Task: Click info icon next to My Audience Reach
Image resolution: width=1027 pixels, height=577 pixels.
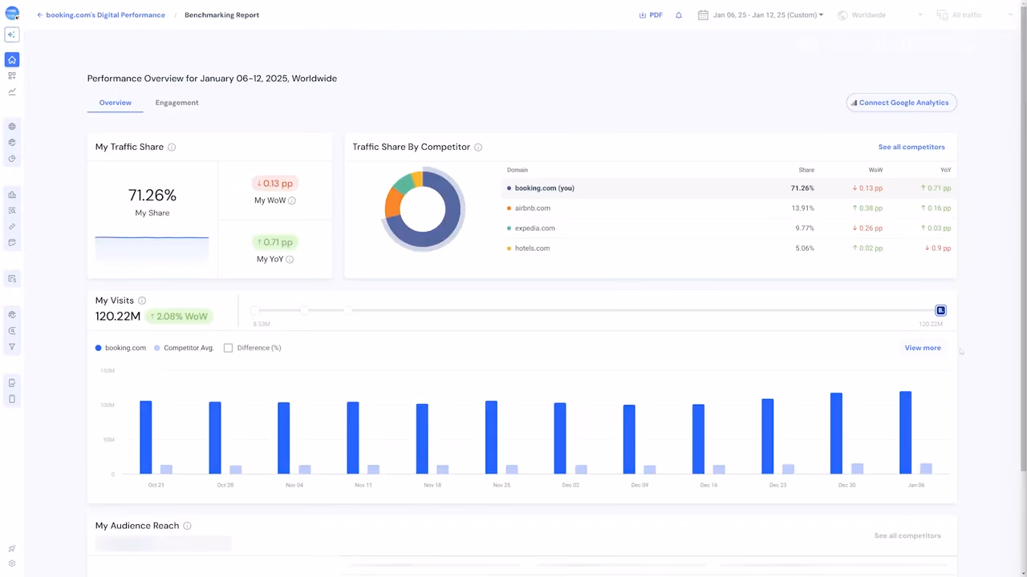Action: pos(187,526)
